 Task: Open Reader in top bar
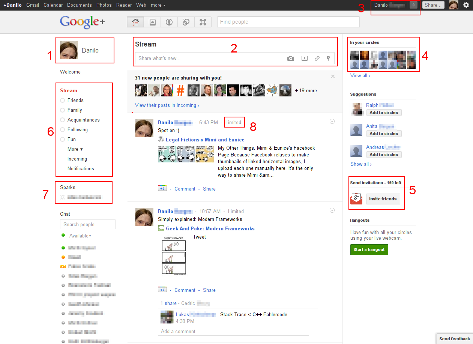click(124, 5)
